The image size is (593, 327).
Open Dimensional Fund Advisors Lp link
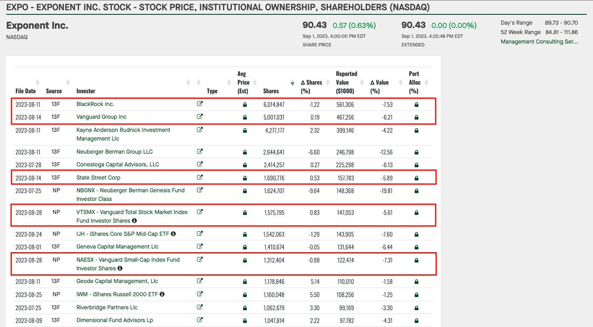115,320
